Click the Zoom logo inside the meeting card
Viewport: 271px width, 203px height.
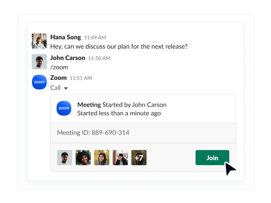pos(64,108)
